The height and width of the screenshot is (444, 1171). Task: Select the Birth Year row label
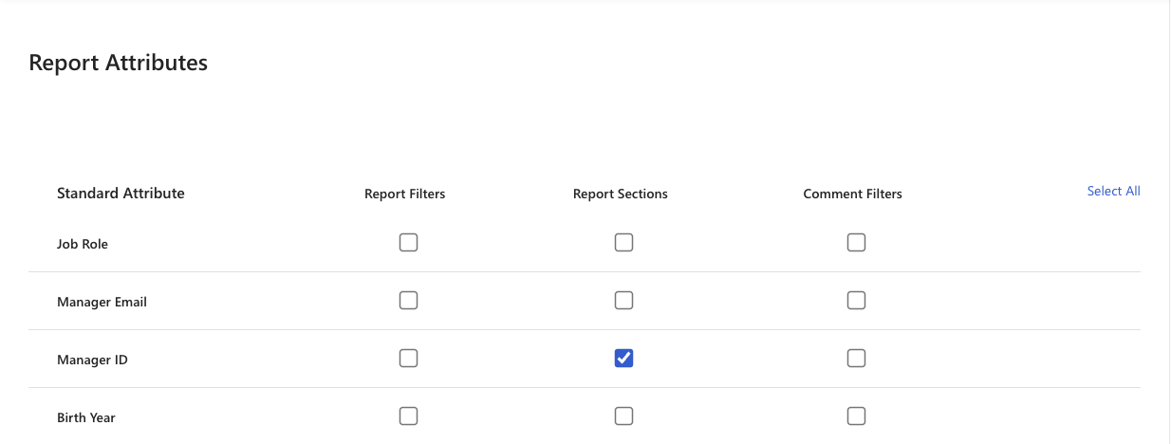tap(86, 417)
